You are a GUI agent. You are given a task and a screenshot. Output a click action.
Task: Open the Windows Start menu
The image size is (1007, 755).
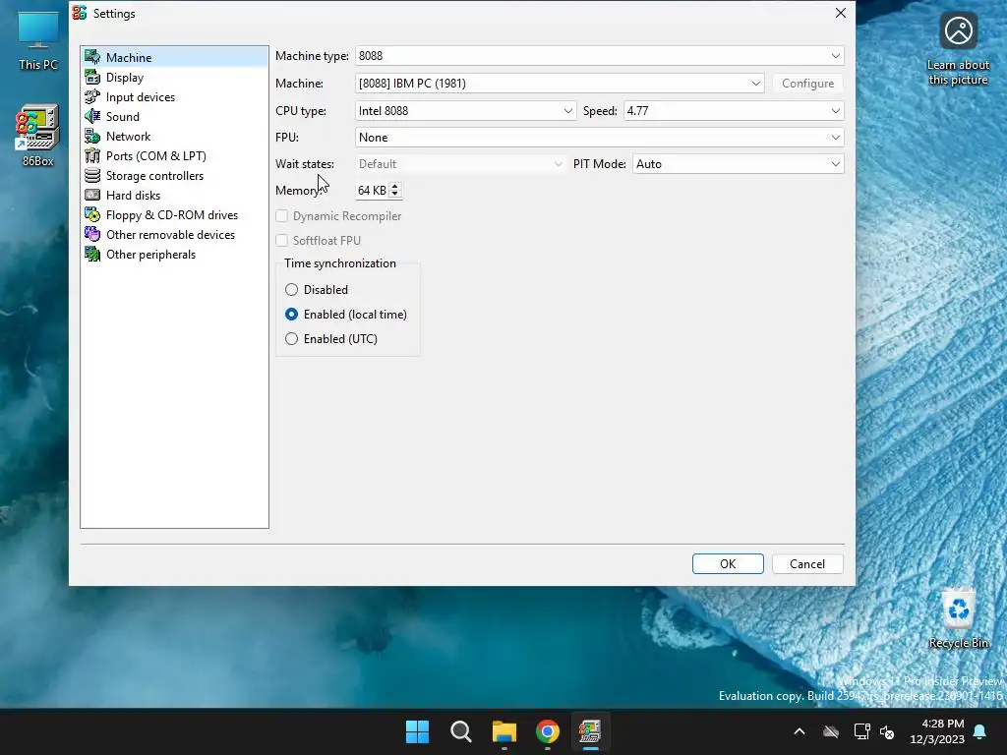[417, 731]
